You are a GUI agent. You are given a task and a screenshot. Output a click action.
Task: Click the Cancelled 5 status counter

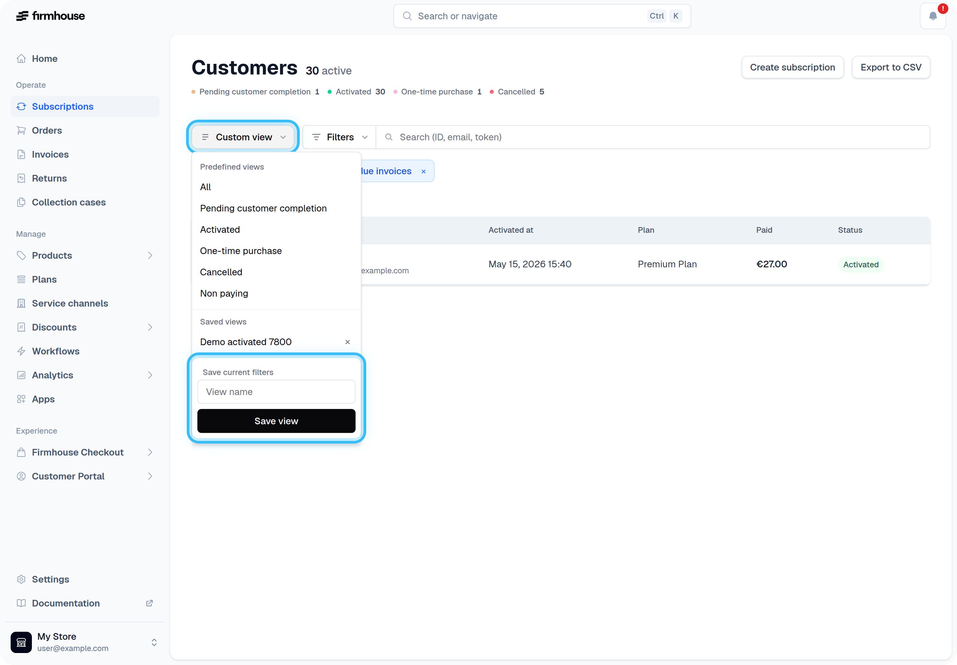click(x=517, y=92)
